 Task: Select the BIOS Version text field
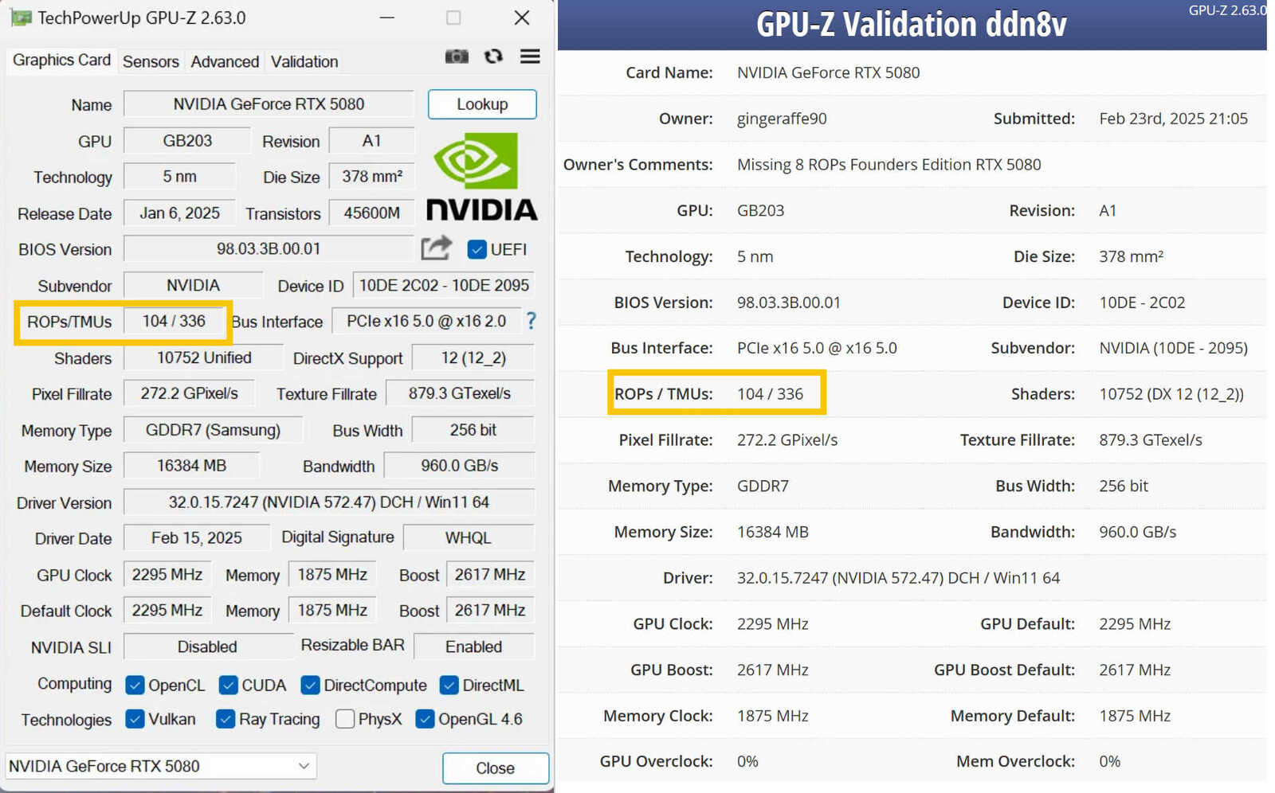269,248
